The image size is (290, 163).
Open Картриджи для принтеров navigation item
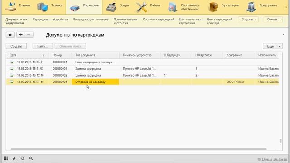pos(91,19)
